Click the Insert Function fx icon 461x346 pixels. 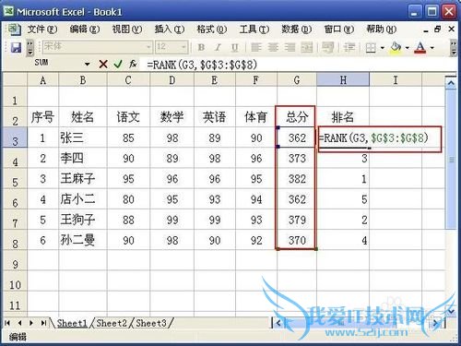[133, 65]
